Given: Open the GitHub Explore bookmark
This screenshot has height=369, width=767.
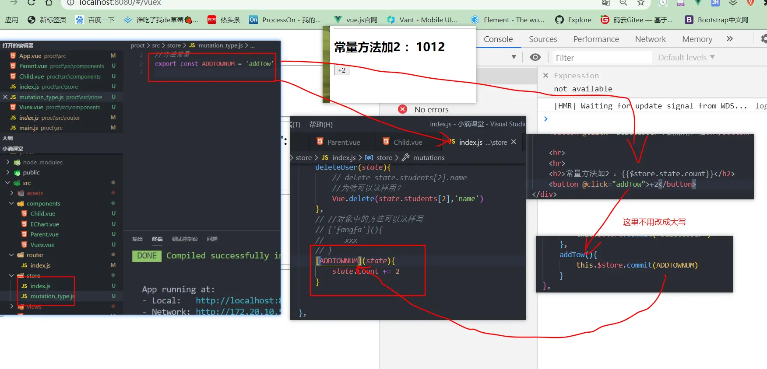Looking at the screenshot, I should pos(573,20).
